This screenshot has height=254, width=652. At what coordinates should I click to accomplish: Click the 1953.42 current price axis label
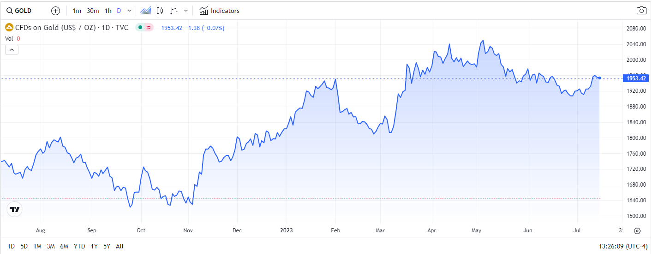point(636,78)
